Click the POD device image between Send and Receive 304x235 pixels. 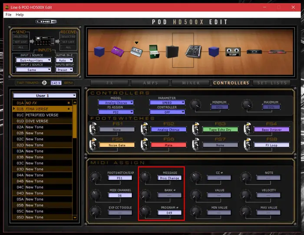[44, 41]
